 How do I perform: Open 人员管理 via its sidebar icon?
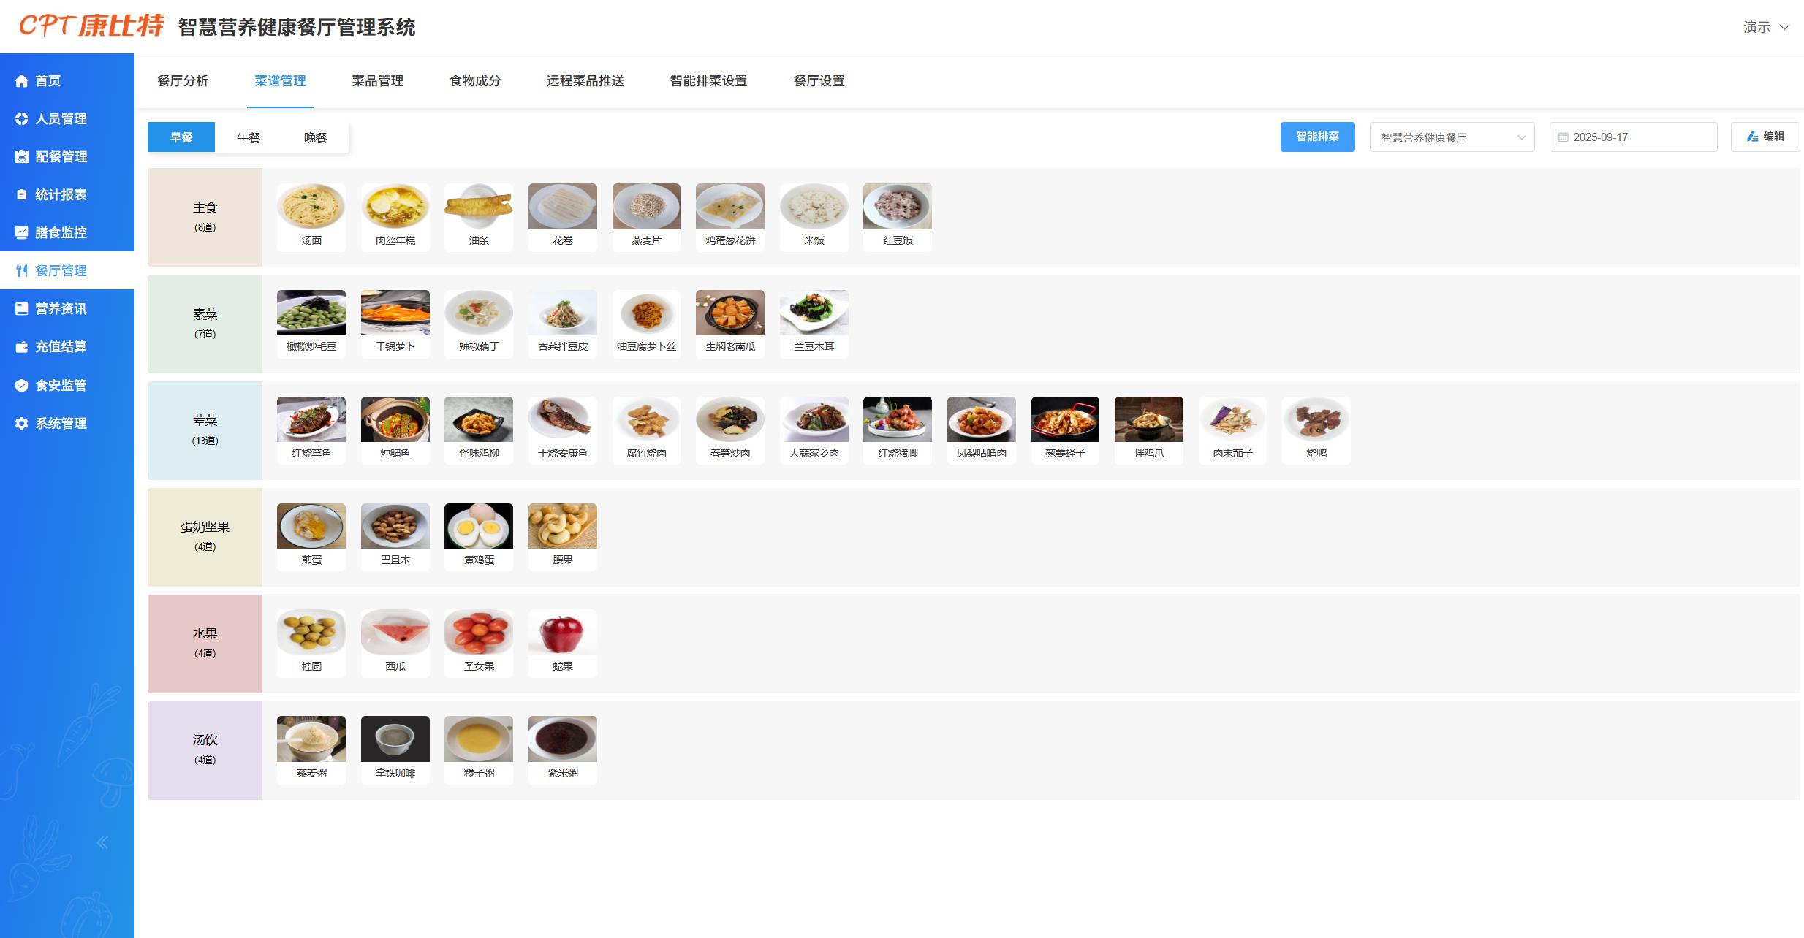point(22,119)
